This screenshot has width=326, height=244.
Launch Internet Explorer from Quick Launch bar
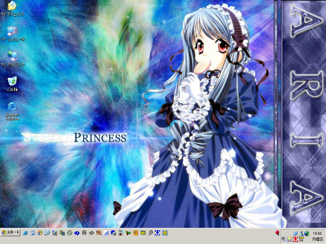point(26,232)
